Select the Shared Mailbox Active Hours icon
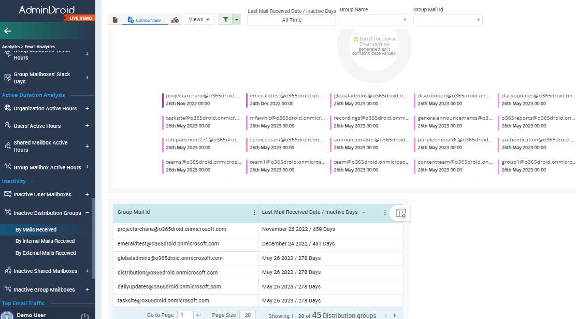The image size is (576, 319). coord(7,146)
